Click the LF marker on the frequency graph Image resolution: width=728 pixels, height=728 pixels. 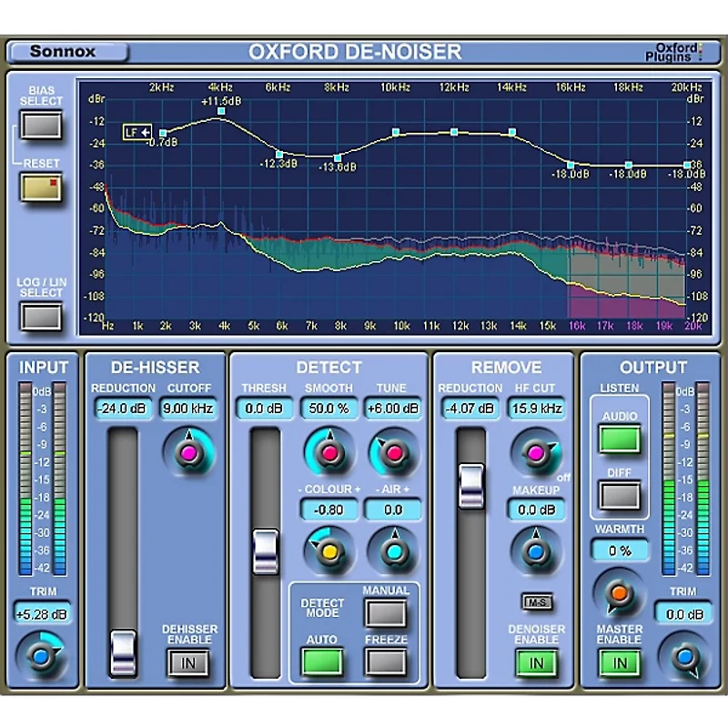tap(138, 132)
